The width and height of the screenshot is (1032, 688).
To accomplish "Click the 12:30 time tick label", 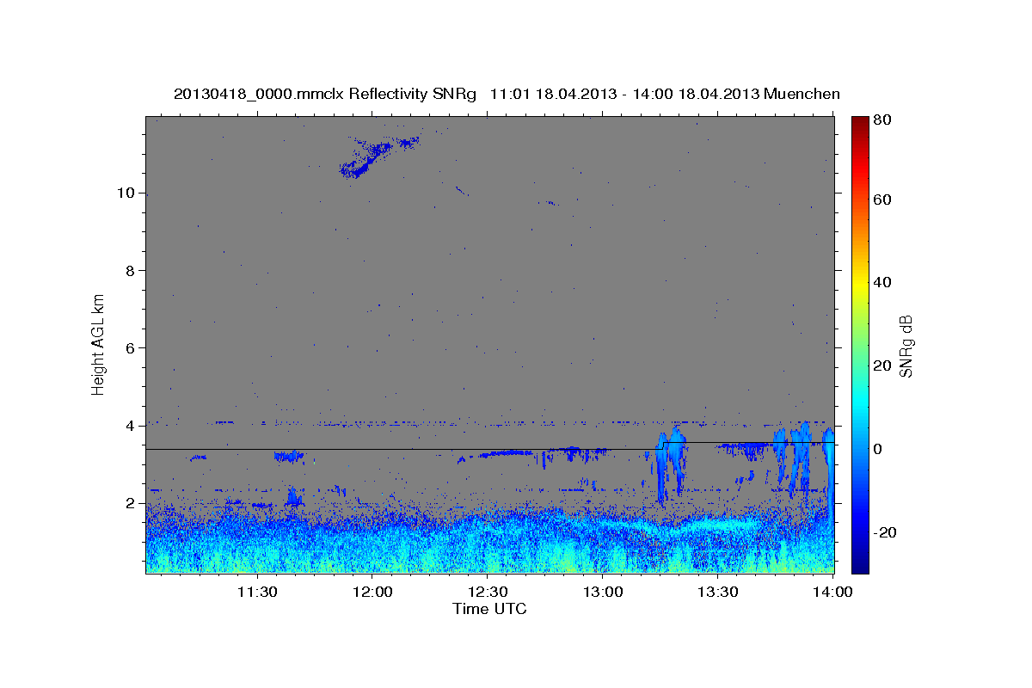I will [x=487, y=592].
